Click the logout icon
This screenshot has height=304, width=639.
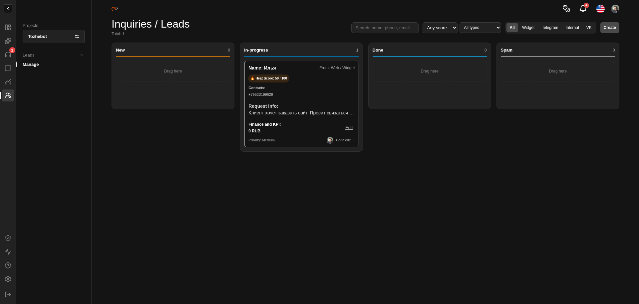[x=8, y=294]
